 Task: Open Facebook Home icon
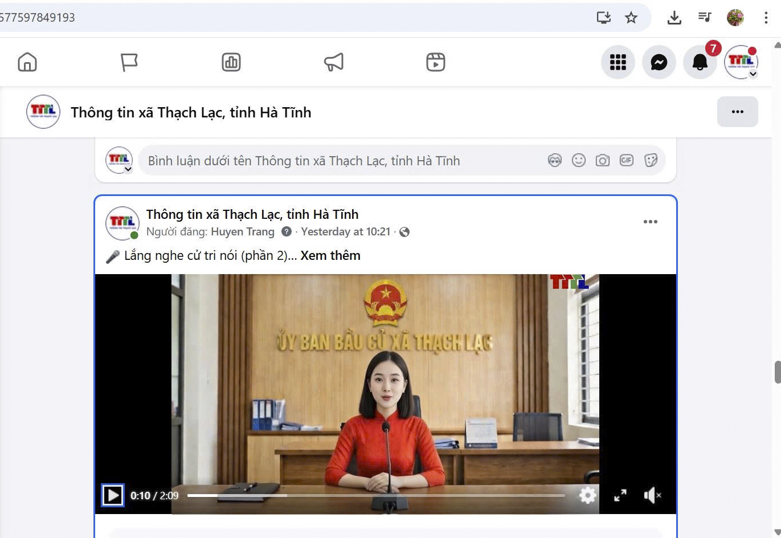[27, 62]
